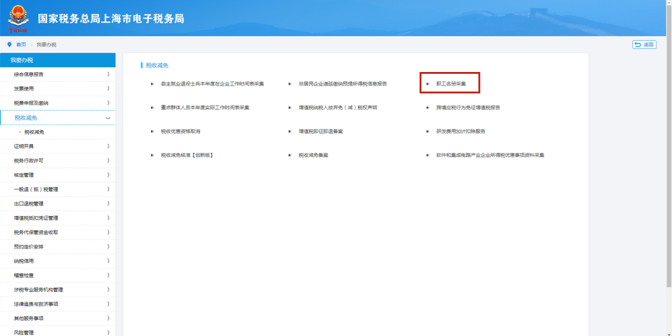Open 跨境应税行为免征增值税报告

(x=468, y=108)
